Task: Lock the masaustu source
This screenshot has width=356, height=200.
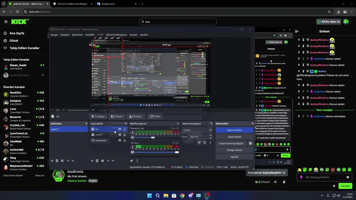Action: click(125, 140)
